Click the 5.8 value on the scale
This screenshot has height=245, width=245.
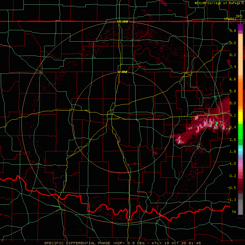(233, 91)
